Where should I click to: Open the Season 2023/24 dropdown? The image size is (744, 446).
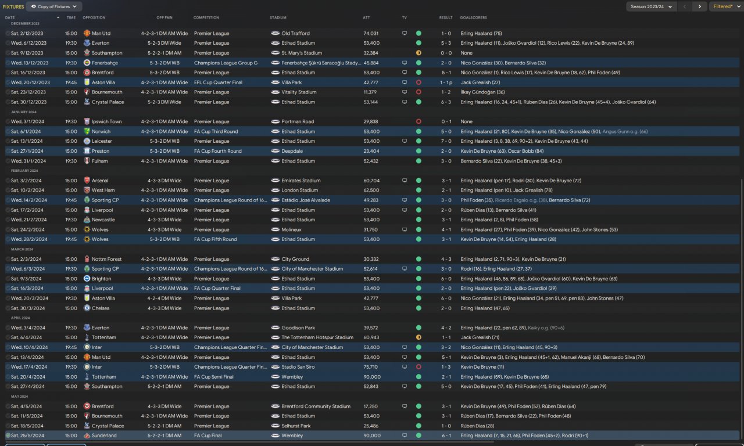651,6
